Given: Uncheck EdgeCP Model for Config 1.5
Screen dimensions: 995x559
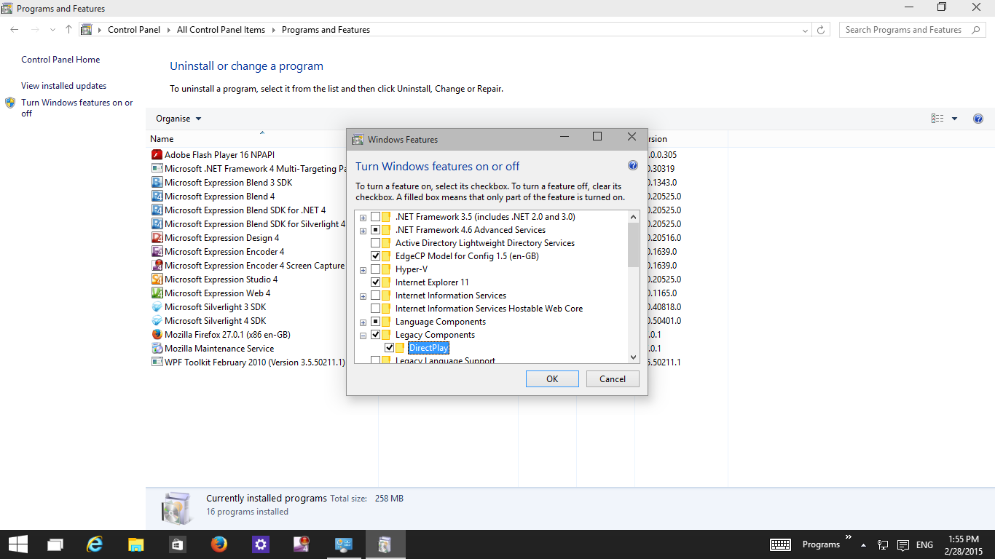Looking at the screenshot, I should [x=375, y=256].
